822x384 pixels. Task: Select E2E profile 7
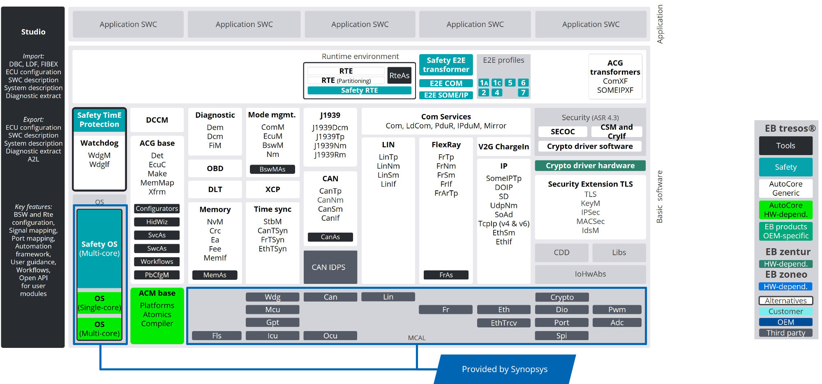pos(523,93)
